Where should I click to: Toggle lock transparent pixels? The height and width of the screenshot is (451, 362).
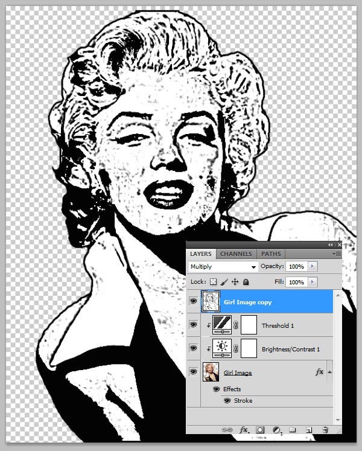(213, 282)
